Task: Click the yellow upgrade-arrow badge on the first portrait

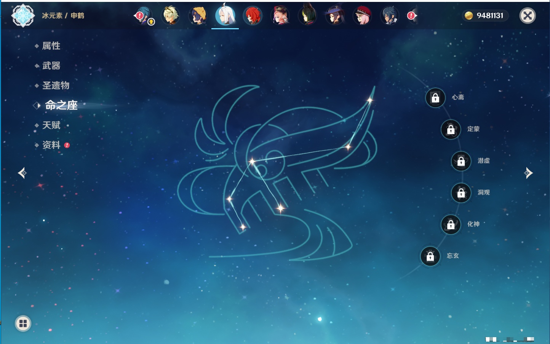Action: click(x=151, y=22)
